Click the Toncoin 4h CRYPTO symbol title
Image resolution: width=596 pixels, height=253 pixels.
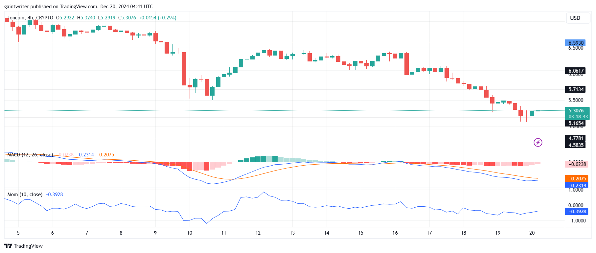click(30, 18)
